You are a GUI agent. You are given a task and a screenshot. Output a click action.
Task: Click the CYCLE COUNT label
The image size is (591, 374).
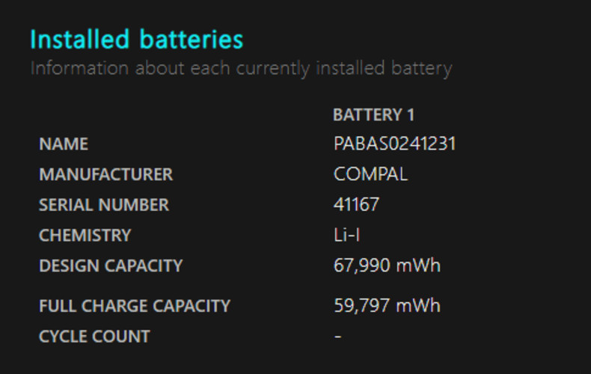pyautogui.click(x=94, y=337)
